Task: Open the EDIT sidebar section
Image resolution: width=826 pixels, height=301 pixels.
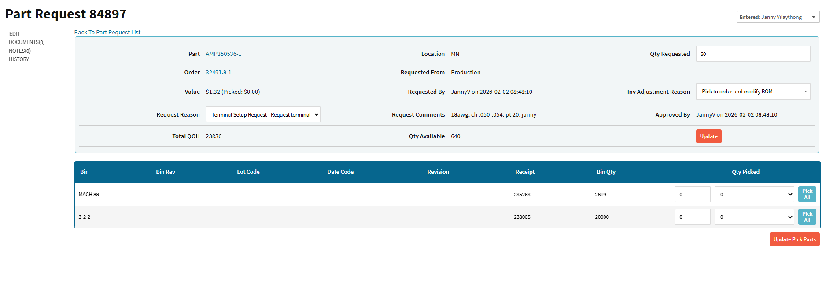Action: (15, 34)
